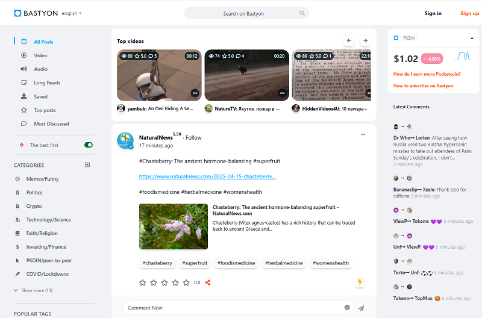Open the emoji picker in comment box
482x318 pixels.
(x=347, y=308)
